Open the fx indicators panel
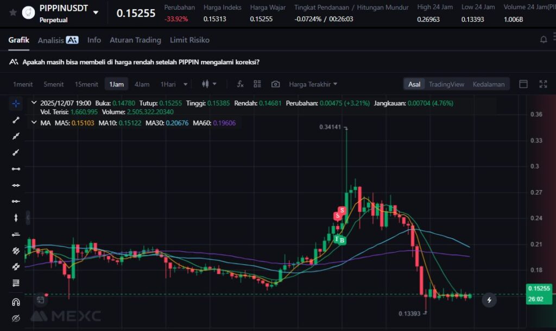Screen dimensions: 556x331 240,84
